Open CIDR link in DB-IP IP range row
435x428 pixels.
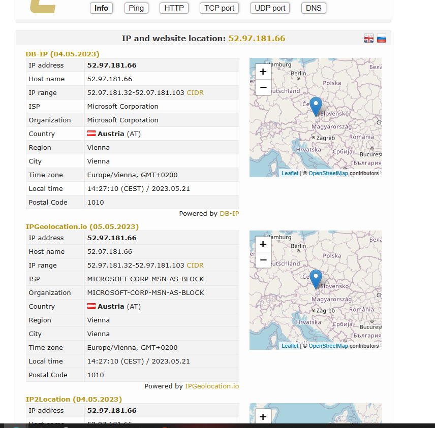pos(195,92)
